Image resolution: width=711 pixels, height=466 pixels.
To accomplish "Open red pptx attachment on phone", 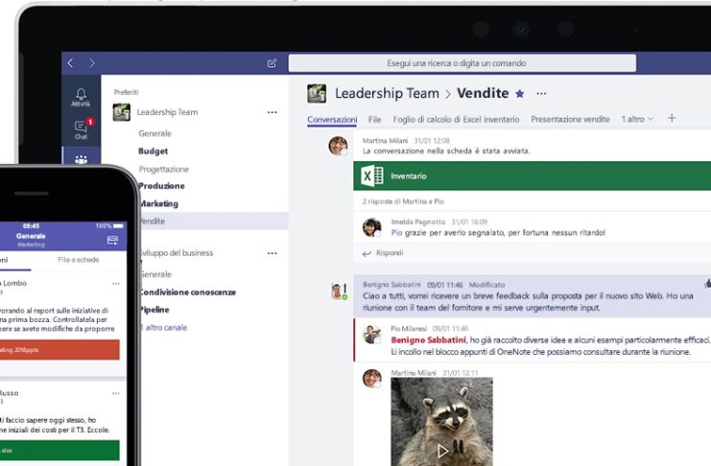I will 59,350.
